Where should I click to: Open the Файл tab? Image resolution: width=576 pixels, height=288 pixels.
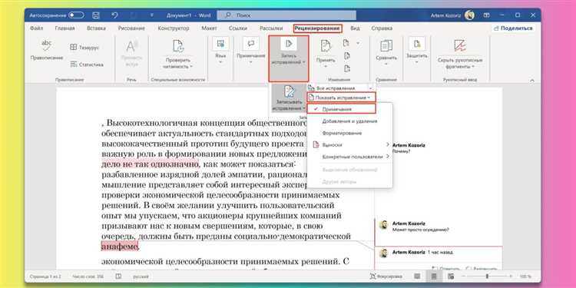[36, 28]
